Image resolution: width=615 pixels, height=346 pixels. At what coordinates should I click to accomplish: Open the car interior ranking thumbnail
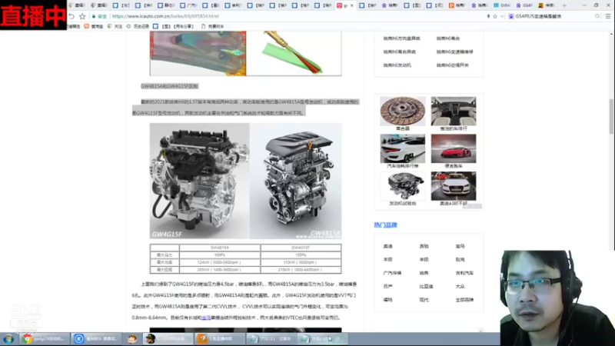tap(454, 111)
